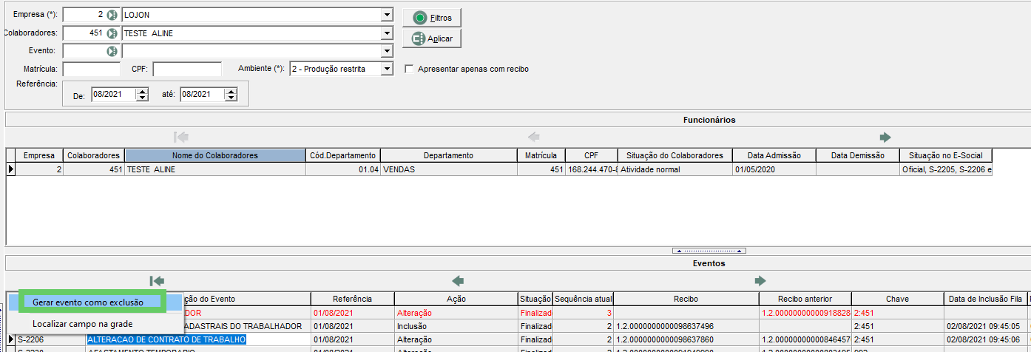Open the Ambiente Produção restrita dropdown
Screen dimensions: 1031x352
point(386,69)
